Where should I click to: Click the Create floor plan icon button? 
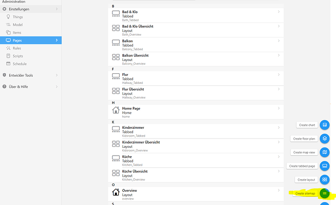pos(325,139)
